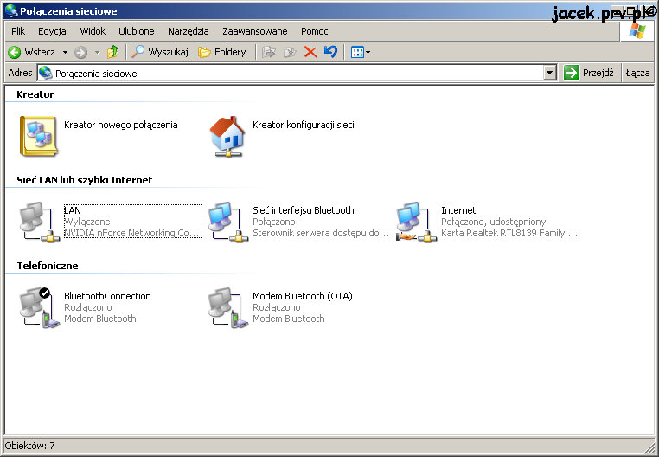Click inside the Adres address field
659x457 pixels.
pyautogui.click(x=297, y=74)
